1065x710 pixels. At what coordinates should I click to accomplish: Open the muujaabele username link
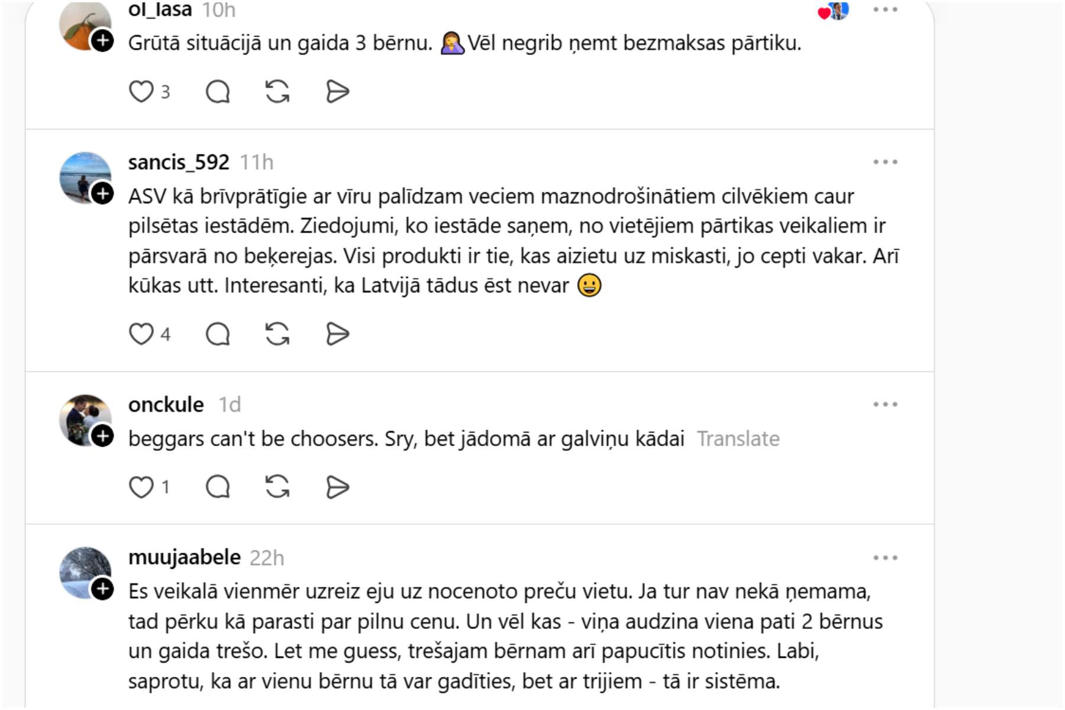[185, 557]
